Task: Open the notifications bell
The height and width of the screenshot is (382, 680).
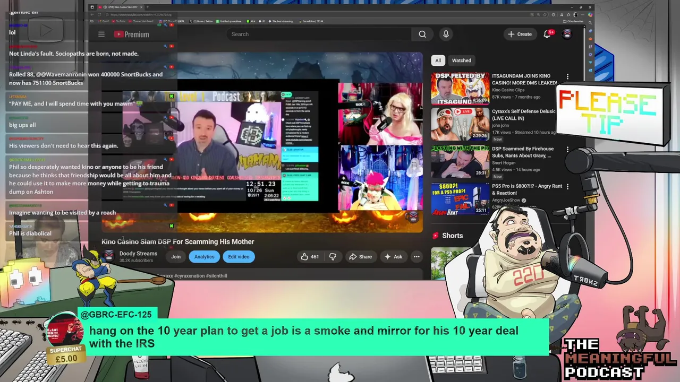Action: tap(547, 34)
